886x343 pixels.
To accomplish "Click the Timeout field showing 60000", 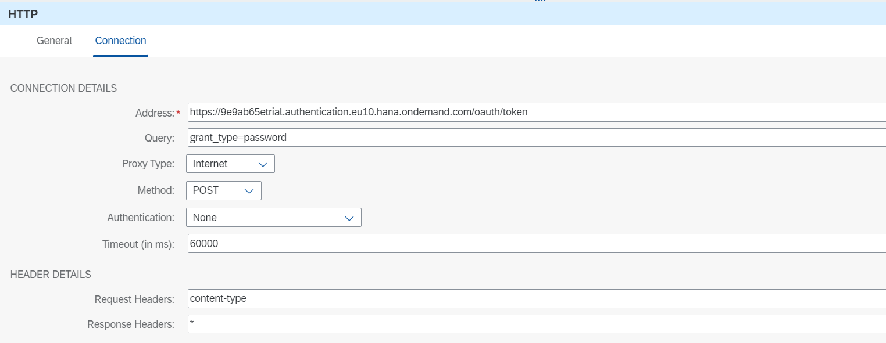I will pos(537,244).
